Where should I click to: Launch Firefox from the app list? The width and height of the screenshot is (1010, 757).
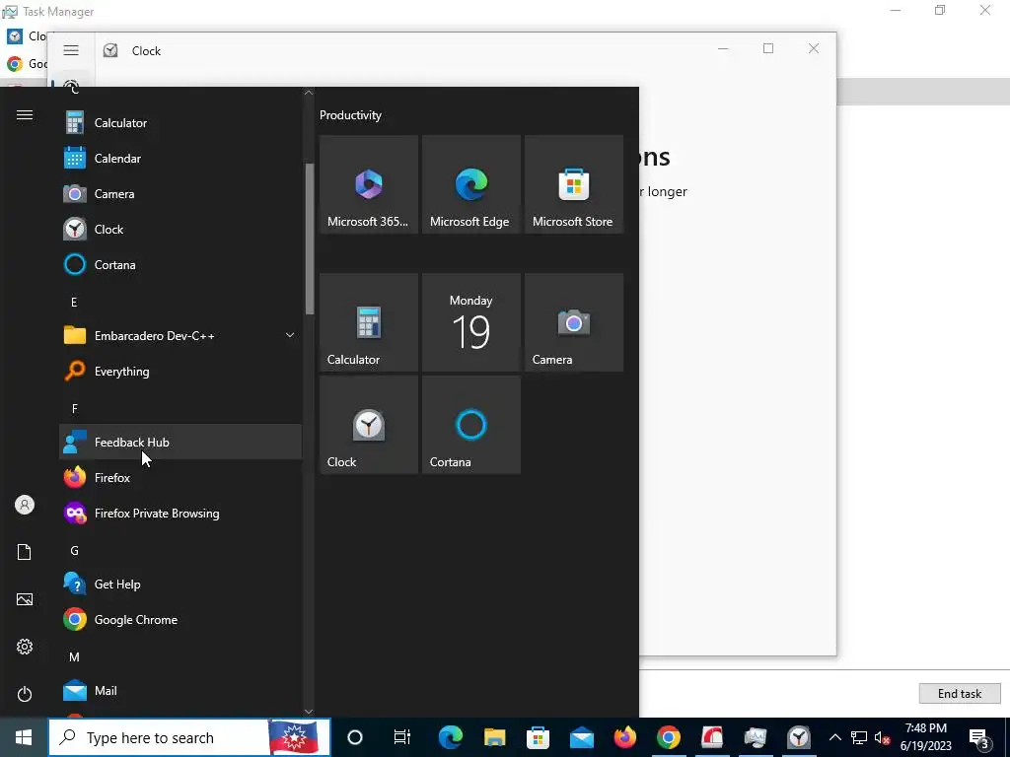click(x=180, y=478)
